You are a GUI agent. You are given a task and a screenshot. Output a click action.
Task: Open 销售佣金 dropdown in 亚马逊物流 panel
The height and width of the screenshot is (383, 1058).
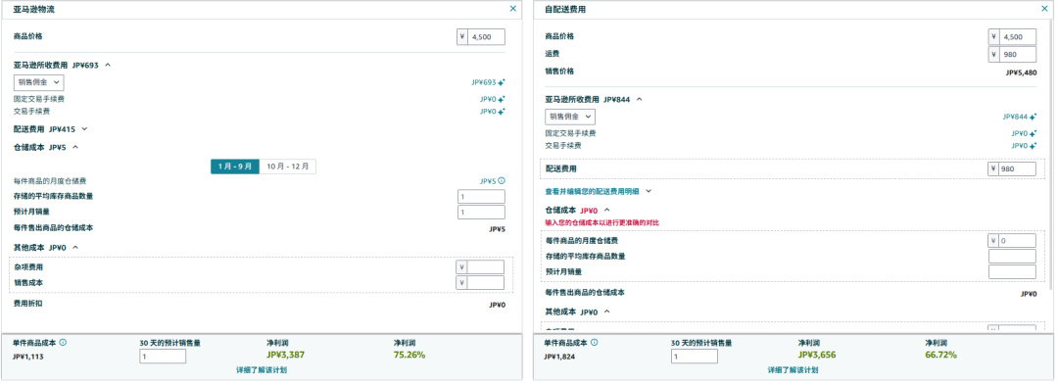[39, 82]
